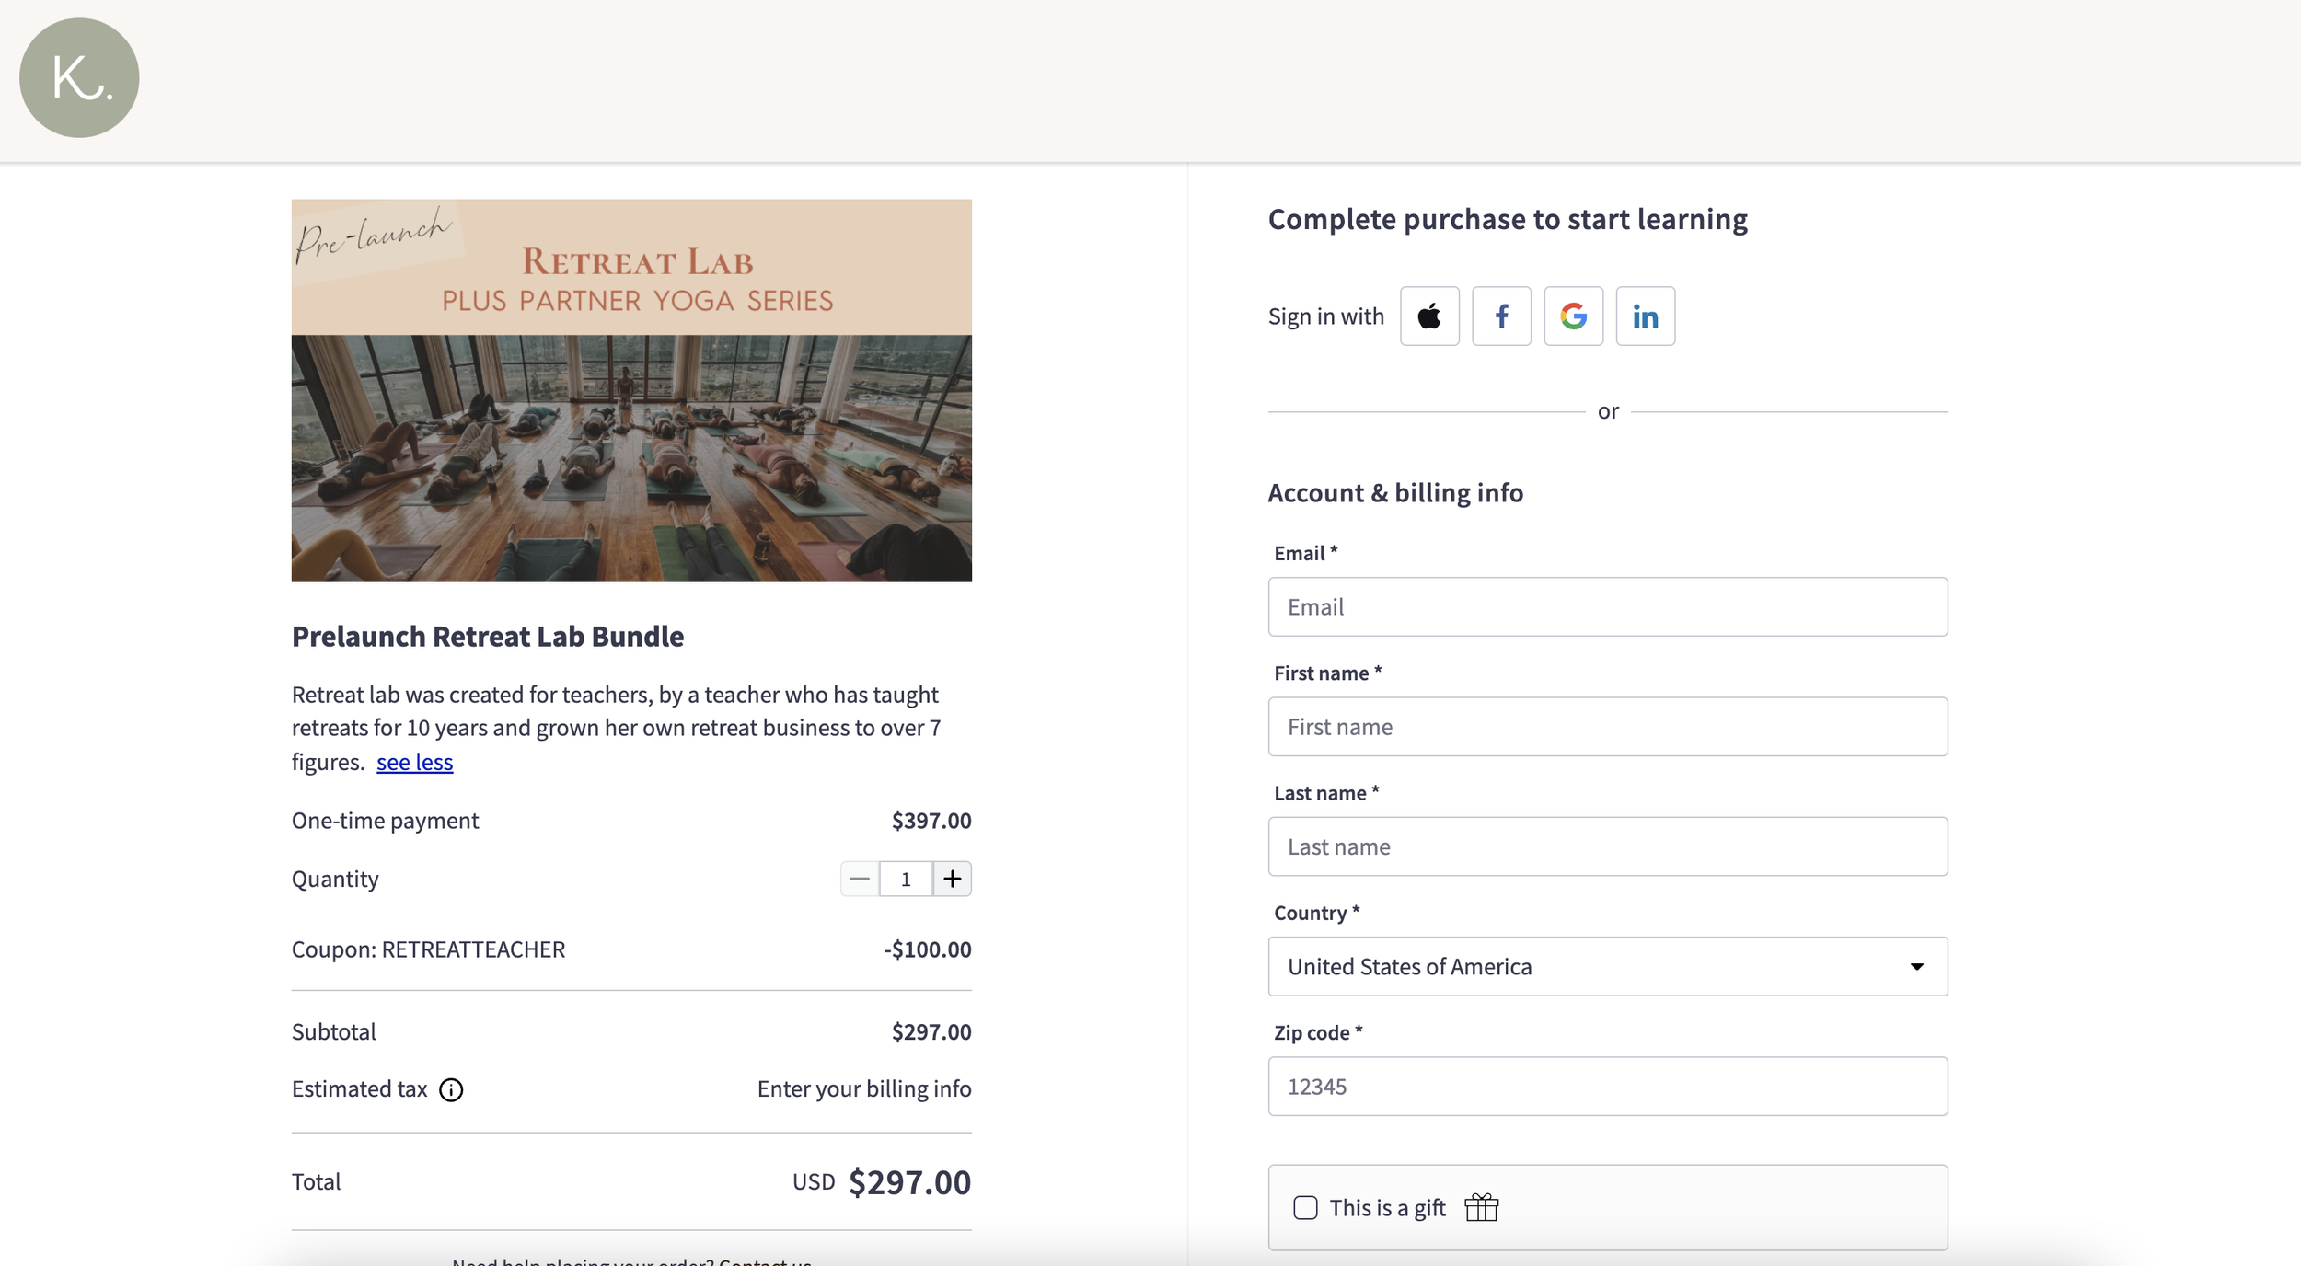Focus the First name field
The image size is (2301, 1266).
point(1608,726)
